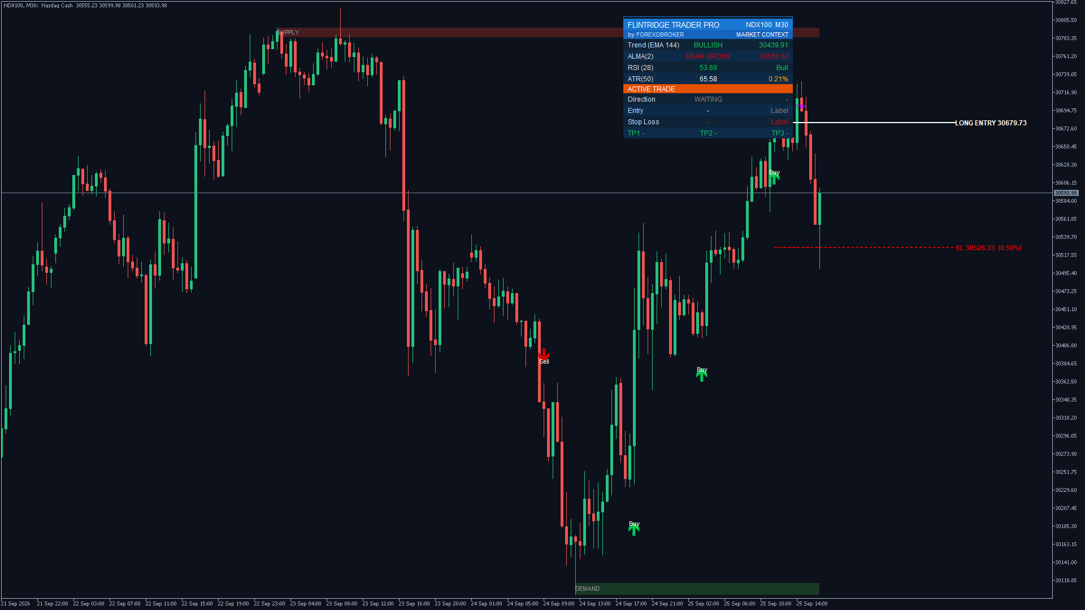Select the DEMAND zone label
The height and width of the screenshot is (610, 1085).
[587, 589]
